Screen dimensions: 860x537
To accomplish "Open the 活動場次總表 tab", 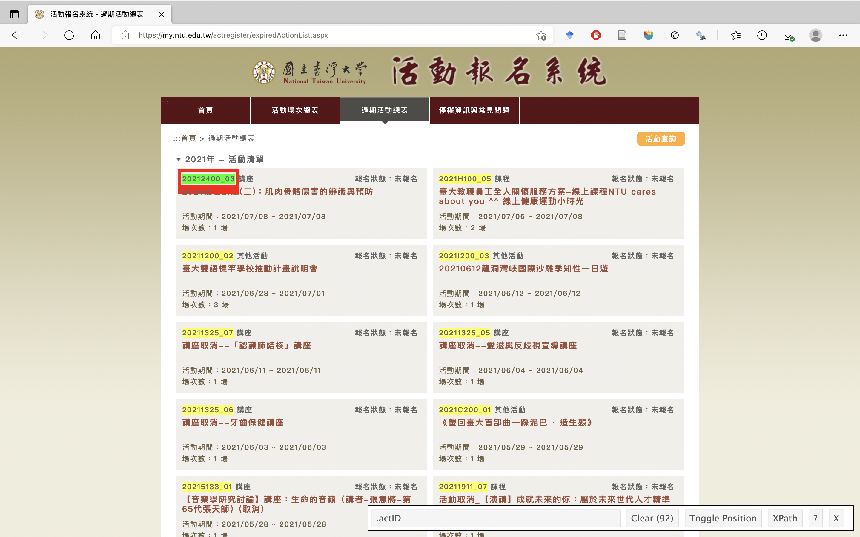I will (x=295, y=110).
